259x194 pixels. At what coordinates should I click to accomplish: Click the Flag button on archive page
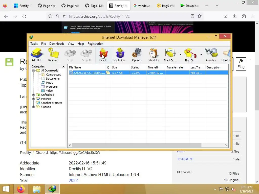coord(241,64)
